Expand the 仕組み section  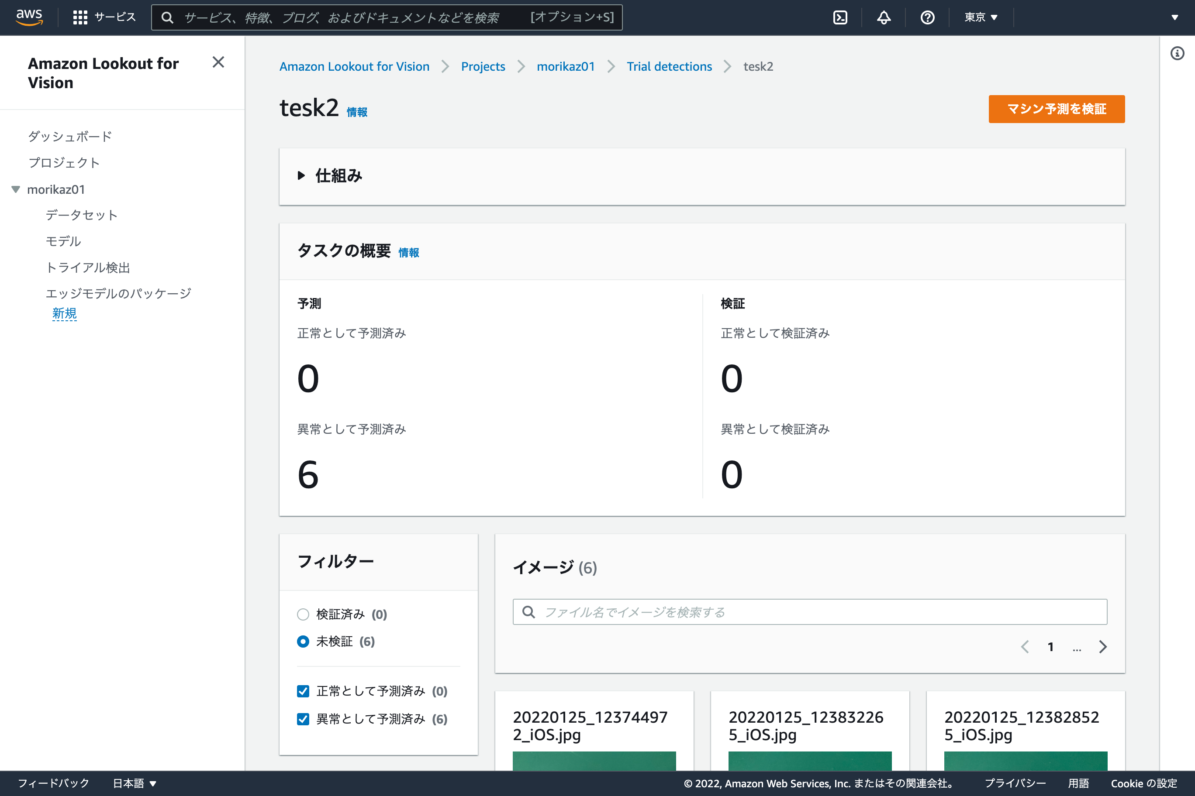301,175
